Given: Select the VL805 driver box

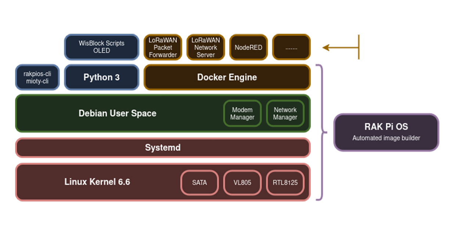Looking at the screenshot, I should (x=243, y=182).
